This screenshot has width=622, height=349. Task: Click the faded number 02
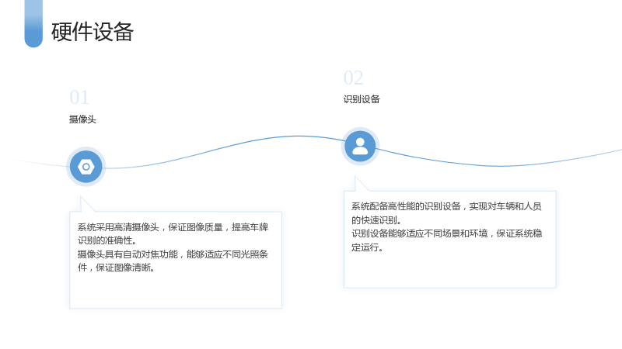point(354,78)
